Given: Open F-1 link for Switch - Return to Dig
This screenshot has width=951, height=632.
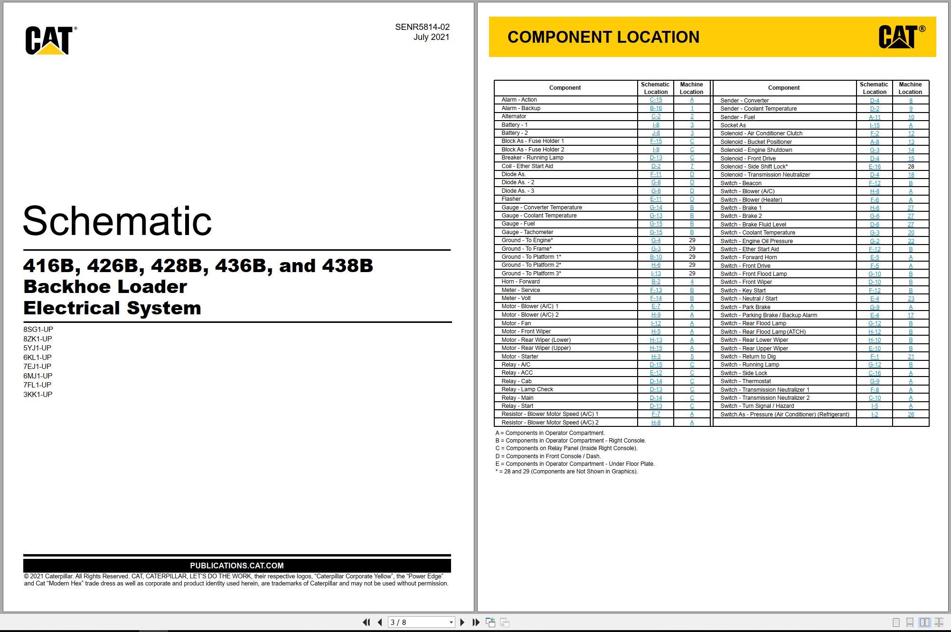Looking at the screenshot, I should (x=875, y=357).
